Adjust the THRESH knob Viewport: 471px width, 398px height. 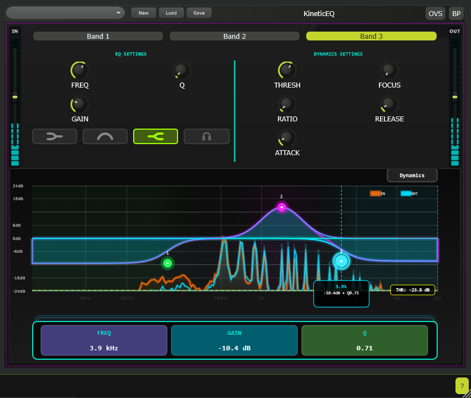tap(287, 70)
